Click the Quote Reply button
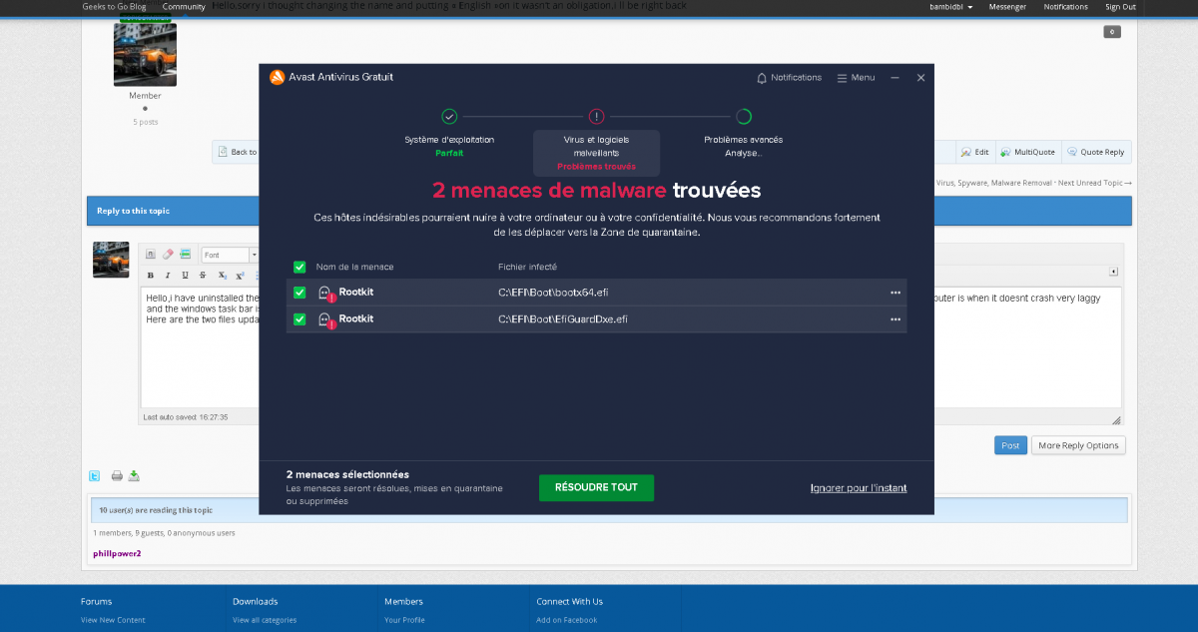Image resolution: width=1198 pixels, height=632 pixels. click(1095, 152)
